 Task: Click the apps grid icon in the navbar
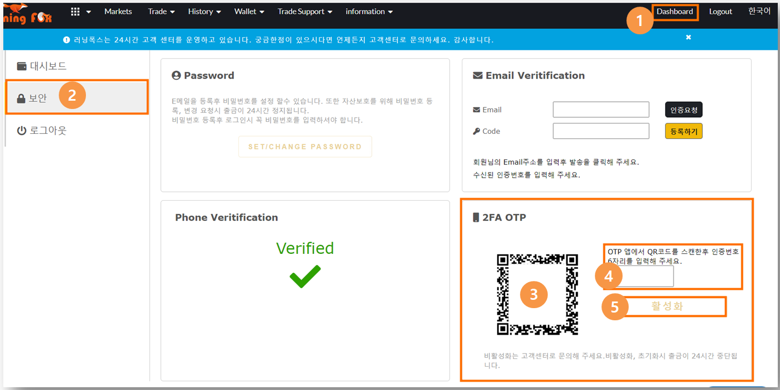tap(75, 11)
